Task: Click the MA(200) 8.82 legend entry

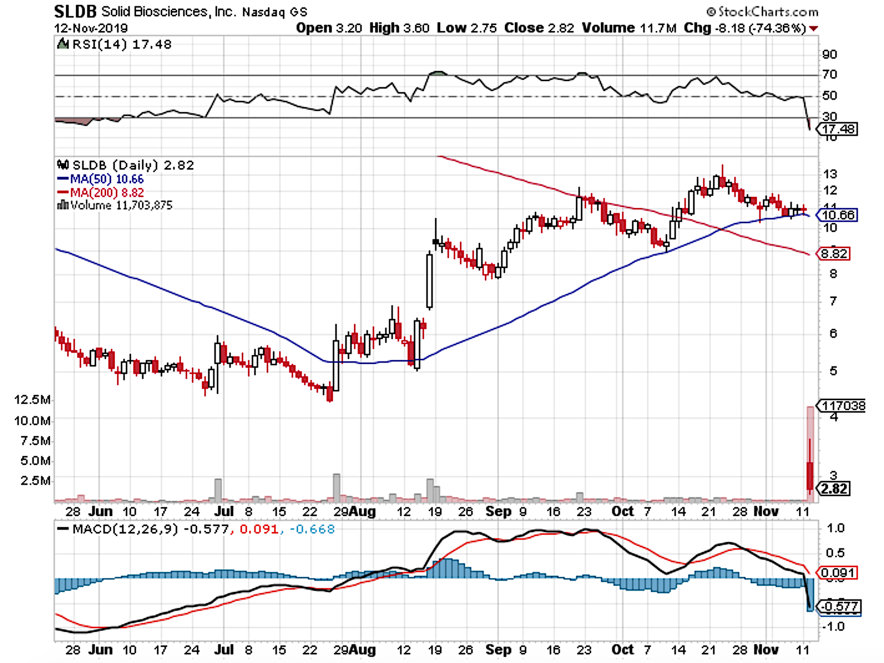Action: (x=107, y=193)
